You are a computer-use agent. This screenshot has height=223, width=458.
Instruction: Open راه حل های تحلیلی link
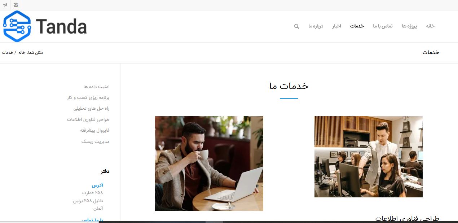pyautogui.click(x=91, y=108)
